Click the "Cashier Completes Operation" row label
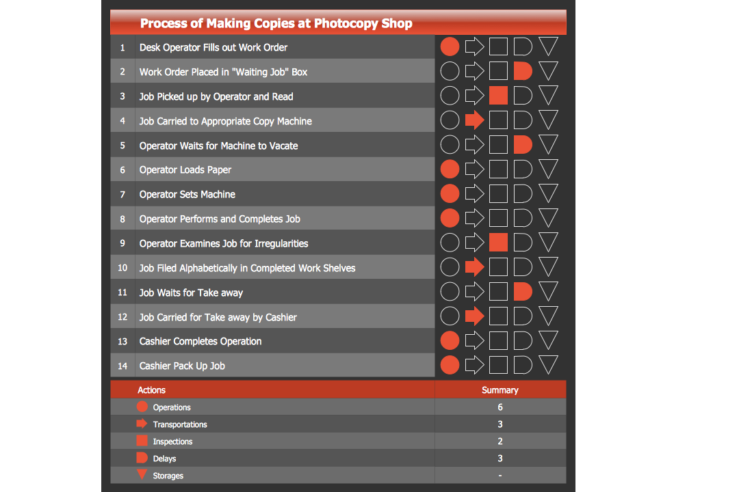This screenshot has width=739, height=492. 200,341
